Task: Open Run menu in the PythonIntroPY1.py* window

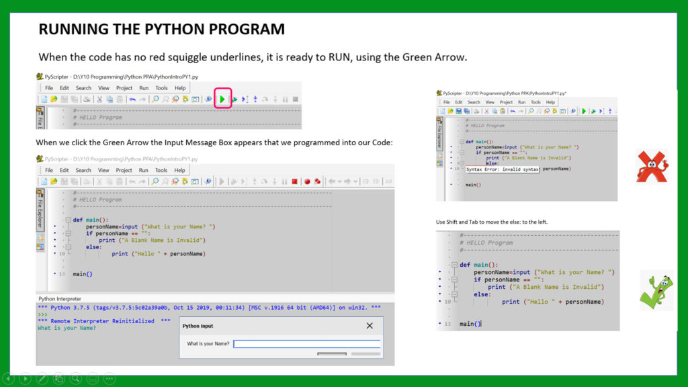Action: pyautogui.click(x=521, y=102)
